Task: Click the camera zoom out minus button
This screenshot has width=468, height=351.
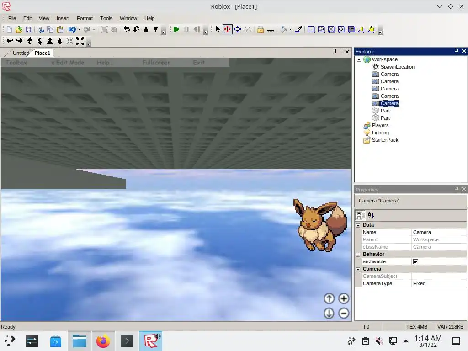Action: [x=344, y=313]
